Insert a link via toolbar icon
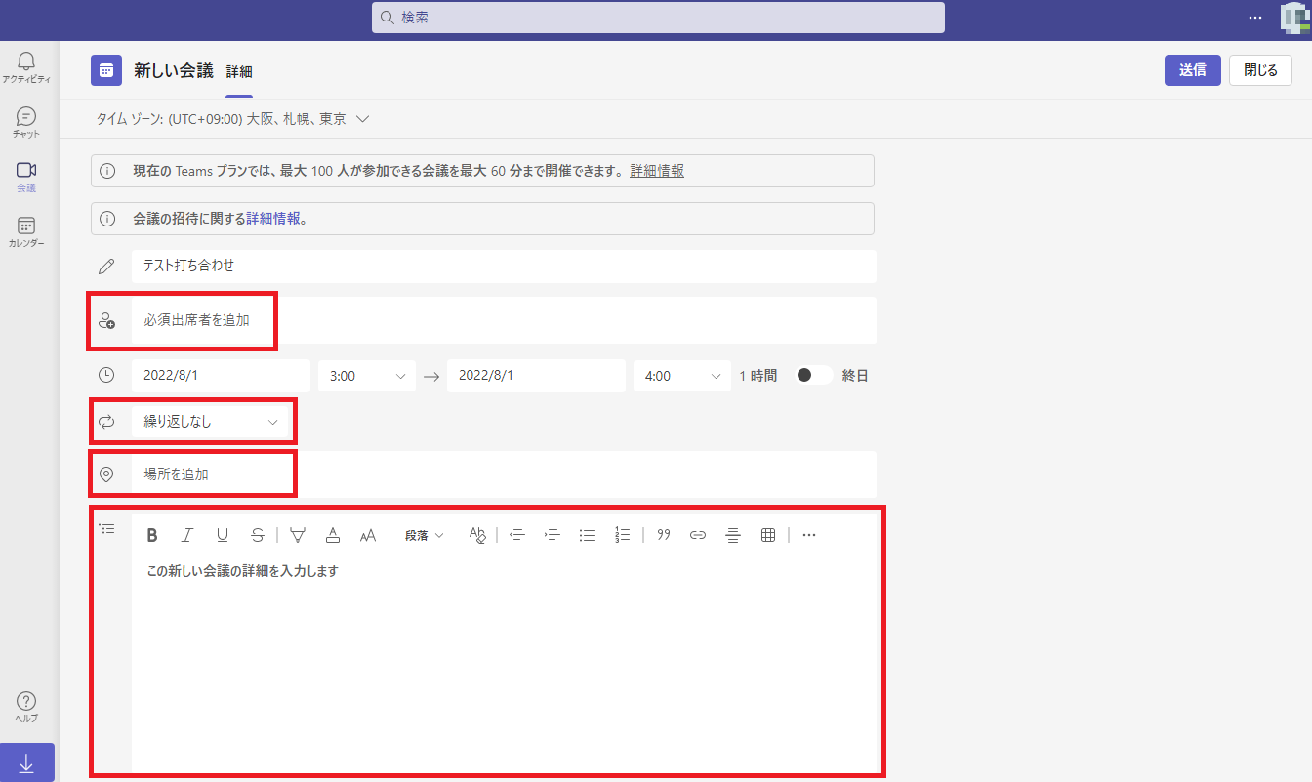Screen dimensions: 1312x782 click(698, 535)
